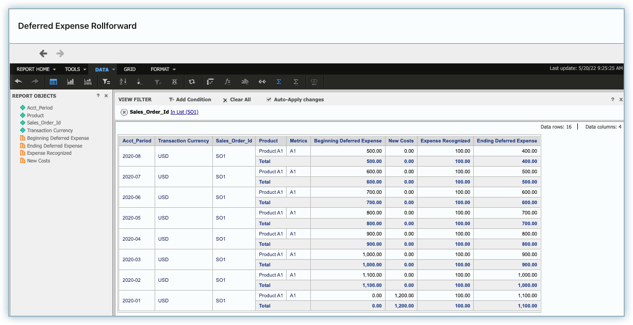Switch to grid view icon
Image resolution: width=633 pixels, height=325 pixels.
pos(53,82)
